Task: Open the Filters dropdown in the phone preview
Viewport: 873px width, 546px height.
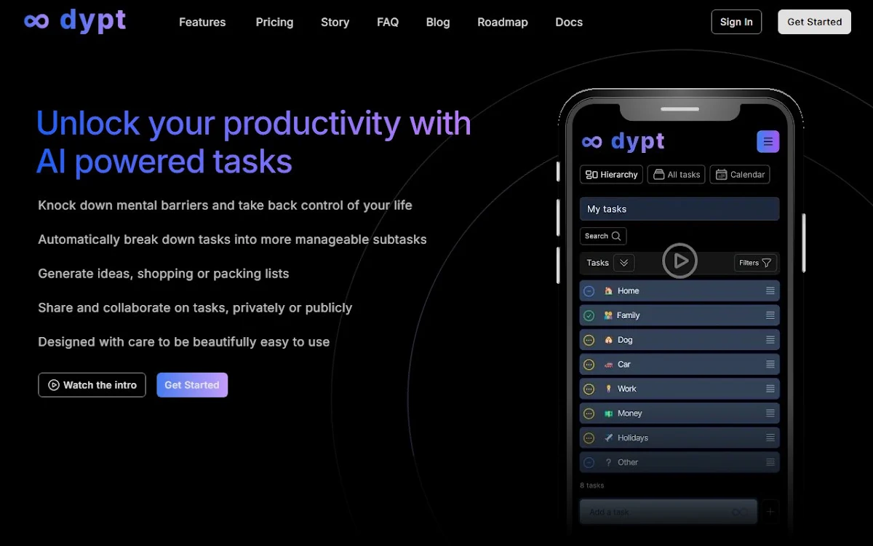Action: tap(755, 263)
